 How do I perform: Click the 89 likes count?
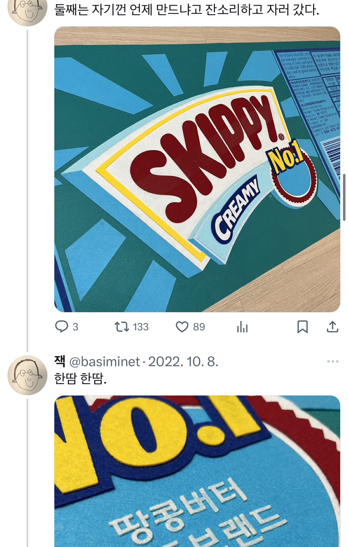pos(199,327)
